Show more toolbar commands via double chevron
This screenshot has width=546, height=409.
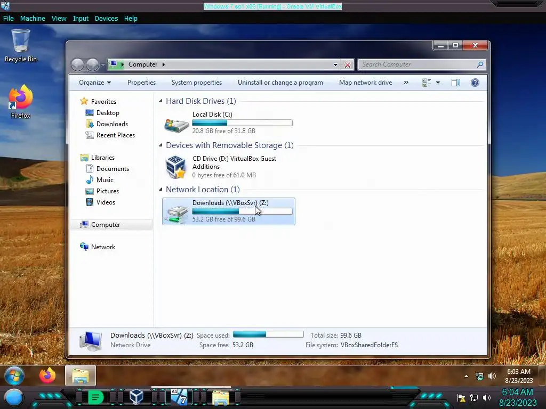(x=406, y=83)
